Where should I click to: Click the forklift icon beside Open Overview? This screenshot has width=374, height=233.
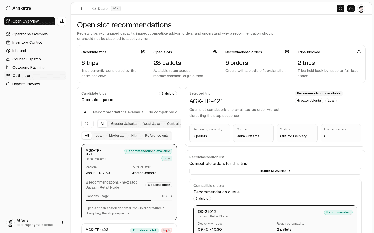pyautogui.click(x=62, y=21)
